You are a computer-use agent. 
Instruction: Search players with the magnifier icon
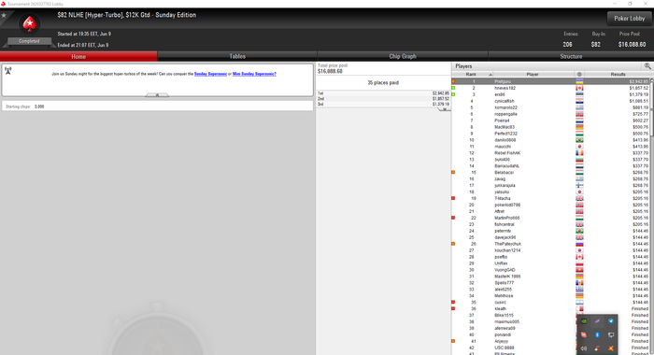pyautogui.click(x=647, y=66)
